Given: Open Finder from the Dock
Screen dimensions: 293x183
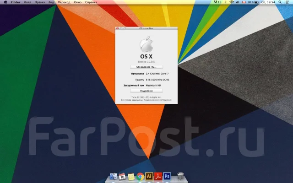Looking at the screenshot, I should point(113,176).
